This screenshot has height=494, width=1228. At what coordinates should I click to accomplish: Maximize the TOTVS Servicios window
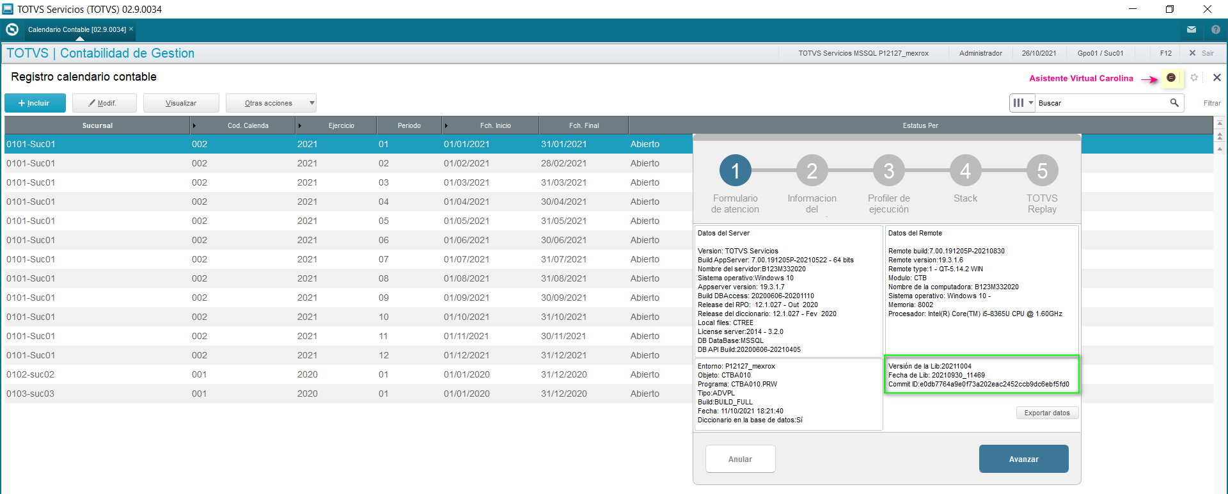(1170, 9)
